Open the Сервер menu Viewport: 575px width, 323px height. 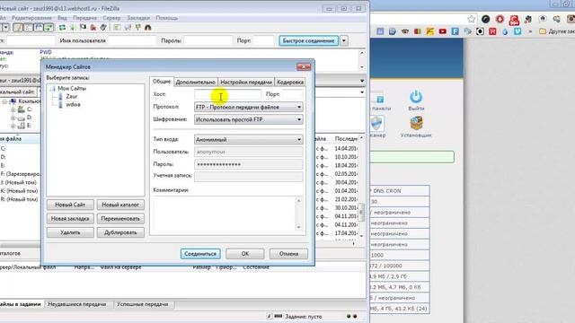[111, 18]
